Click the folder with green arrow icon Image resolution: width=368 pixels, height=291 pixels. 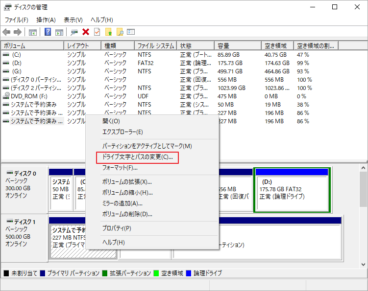pos(108,32)
